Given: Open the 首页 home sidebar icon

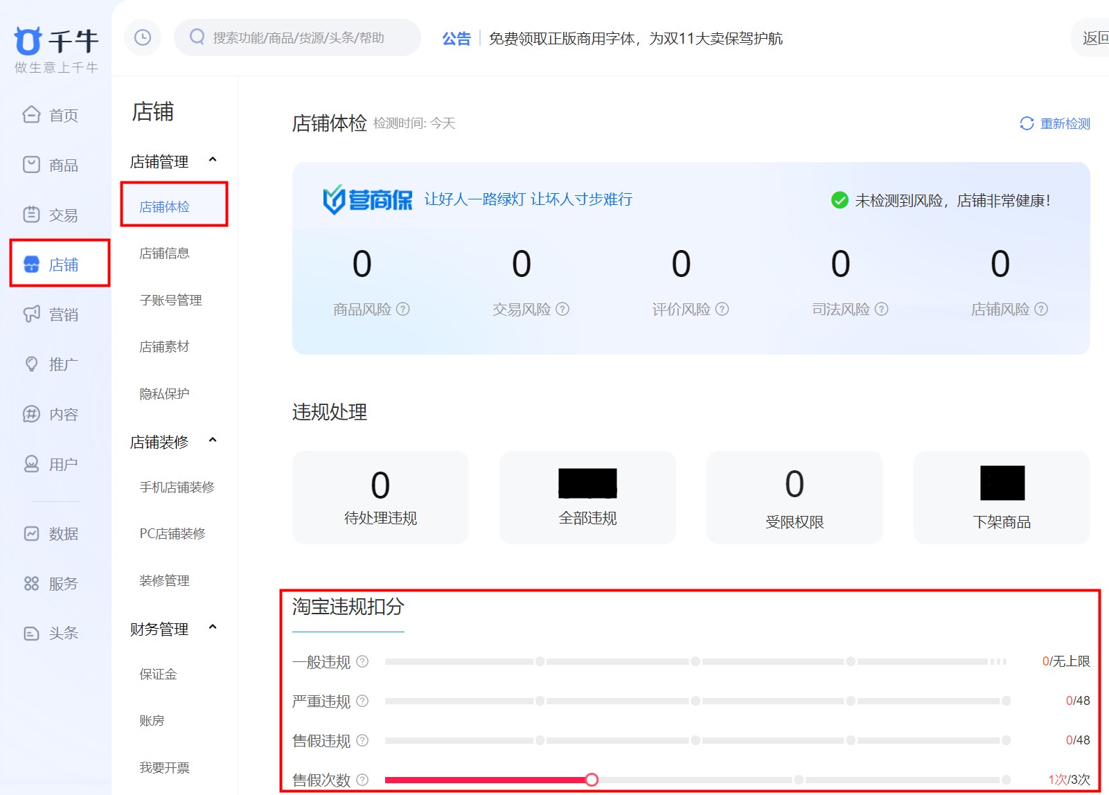Looking at the screenshot, I should (x=31, y=114).
